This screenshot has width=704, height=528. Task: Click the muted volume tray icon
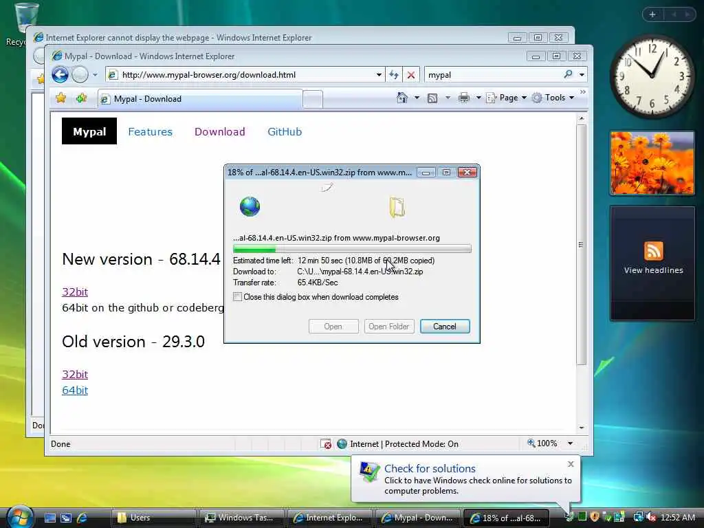651,517
